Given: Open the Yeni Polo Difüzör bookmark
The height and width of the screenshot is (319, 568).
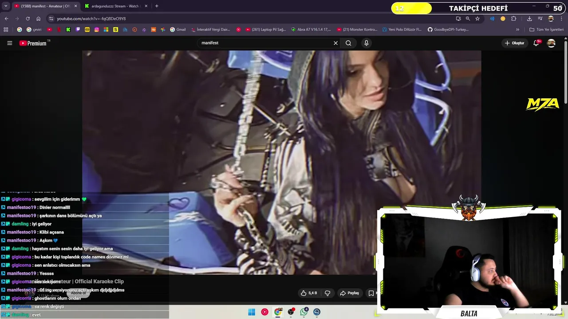Looking at the screenshot, I should click(x=401, y=30).
